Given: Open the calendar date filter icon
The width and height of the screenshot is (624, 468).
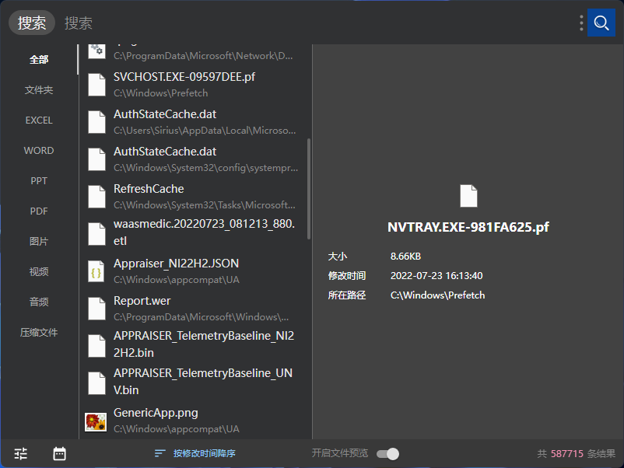Looking at the screenshot, I should pos(59,453).
